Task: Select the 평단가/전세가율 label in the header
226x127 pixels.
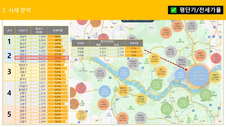Action: [200, 10]
